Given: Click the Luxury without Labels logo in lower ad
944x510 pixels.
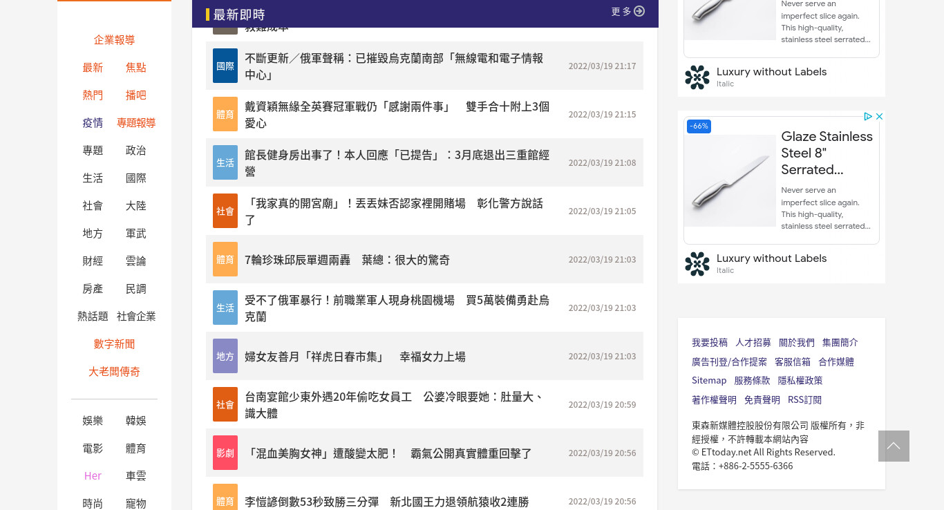Looking at the screenshot, I should tap(697, 264).
